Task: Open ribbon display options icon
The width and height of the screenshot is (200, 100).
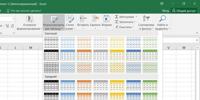Action: point(162,4)
